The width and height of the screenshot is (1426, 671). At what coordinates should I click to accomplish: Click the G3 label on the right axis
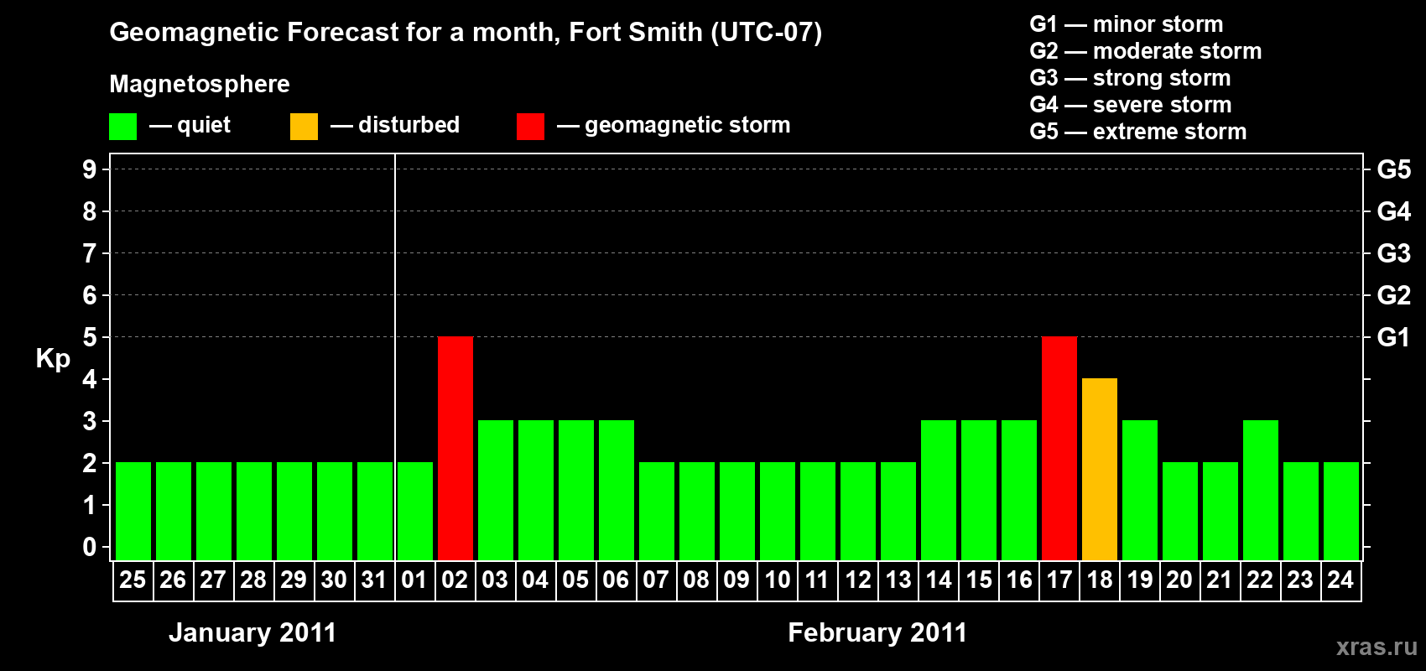1394,253
